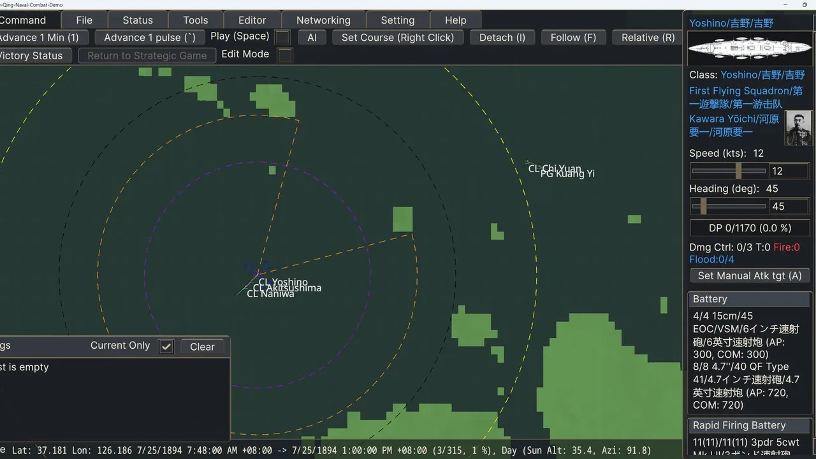Enable the Edit Mode checkbox
816x459 pixels.
[x=285, y=55]
